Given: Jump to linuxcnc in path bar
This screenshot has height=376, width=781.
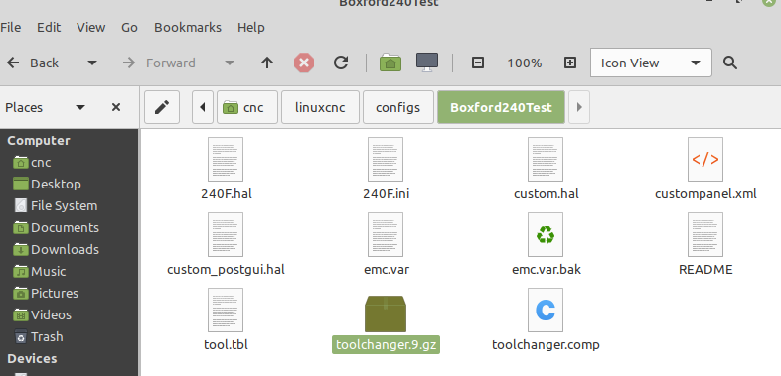Looking at the screenshot, I should click(x=320, y=107).
